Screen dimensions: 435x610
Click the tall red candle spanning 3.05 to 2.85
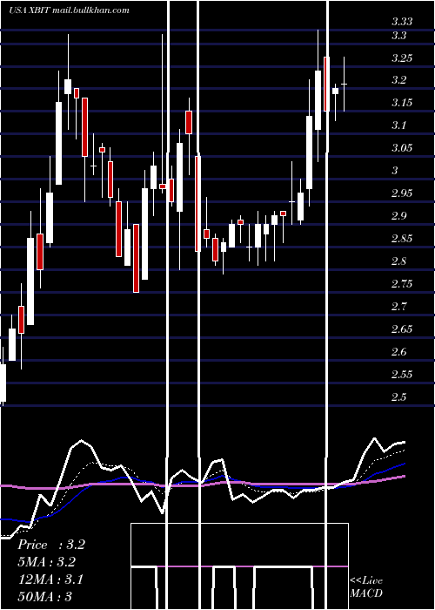197,204
